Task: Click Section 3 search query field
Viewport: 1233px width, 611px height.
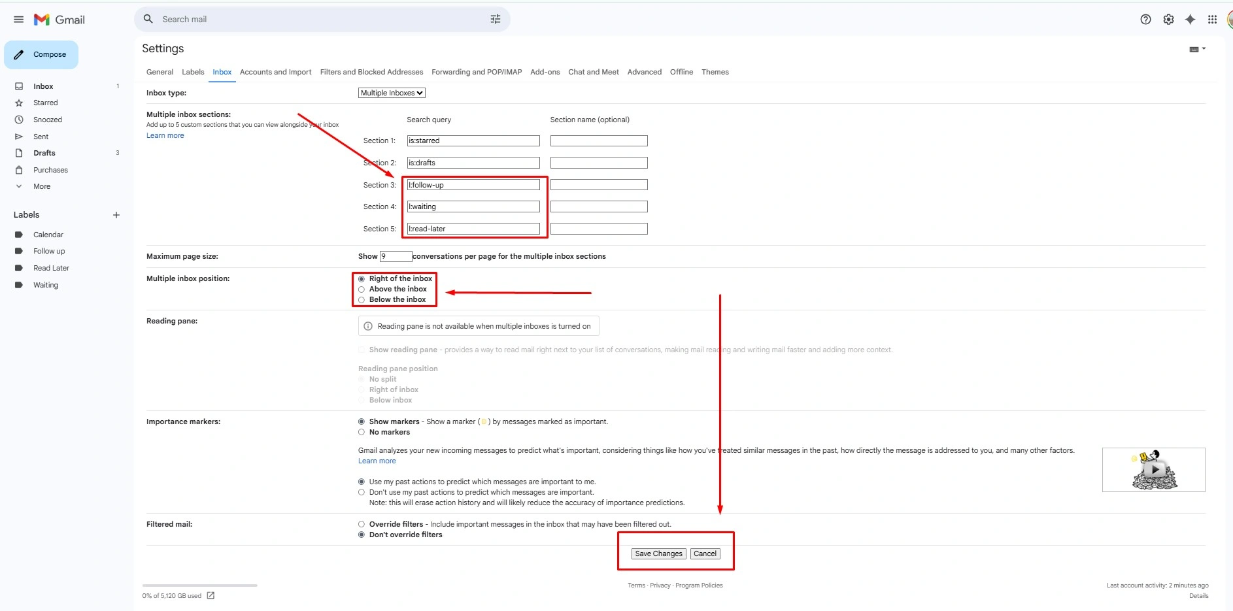Action: point(473,185)
